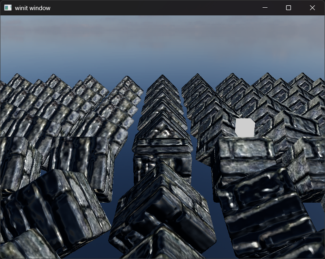Click the "winit window" title text
The height and width of the screenshot is (259, 325).
click(x=32, y=8)
